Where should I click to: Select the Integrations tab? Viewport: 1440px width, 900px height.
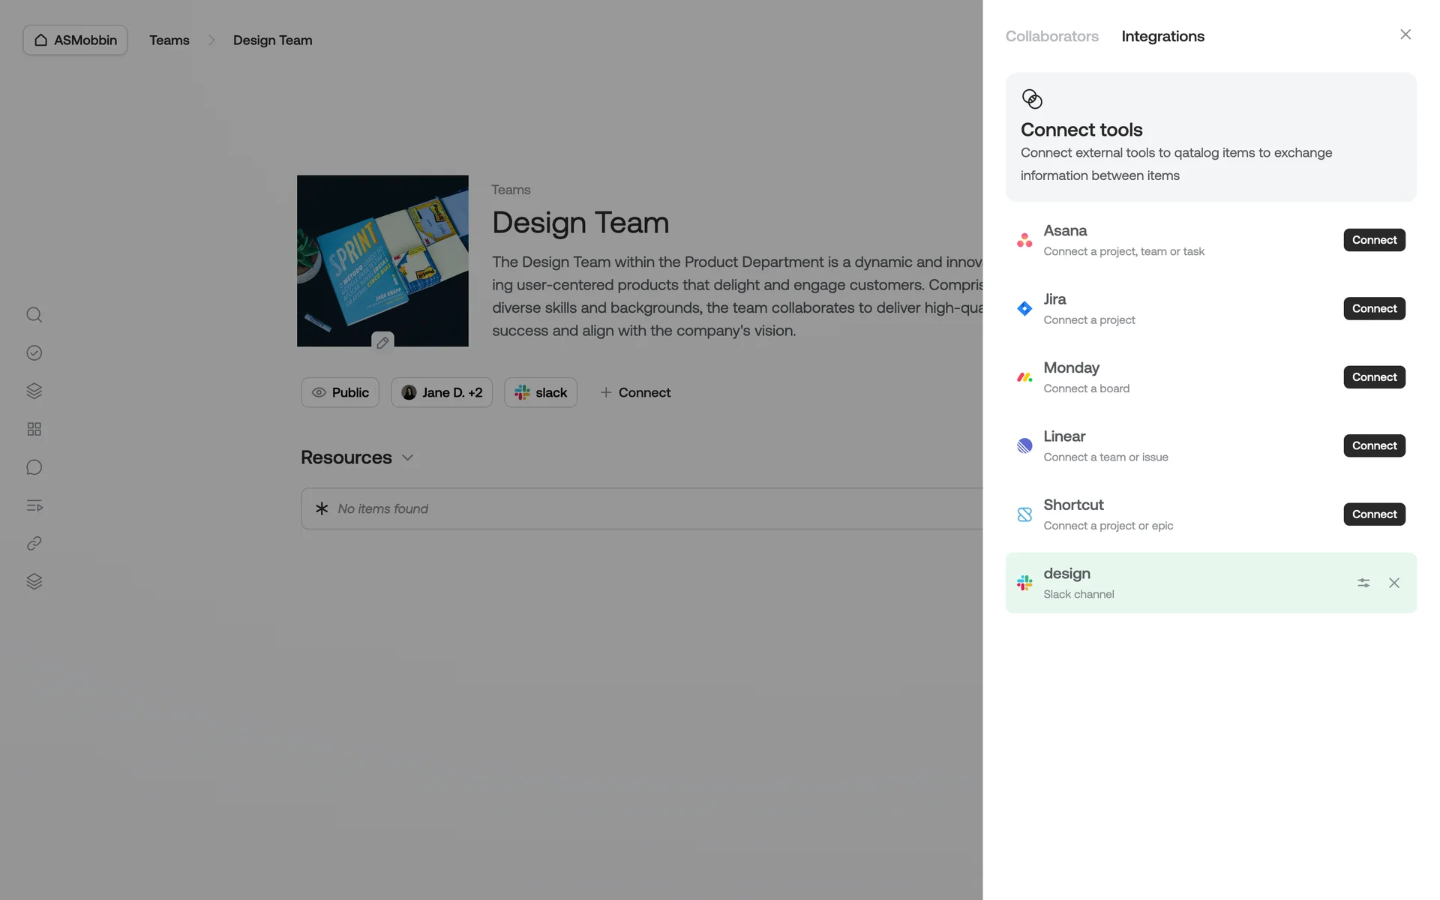click(1162, 36)
